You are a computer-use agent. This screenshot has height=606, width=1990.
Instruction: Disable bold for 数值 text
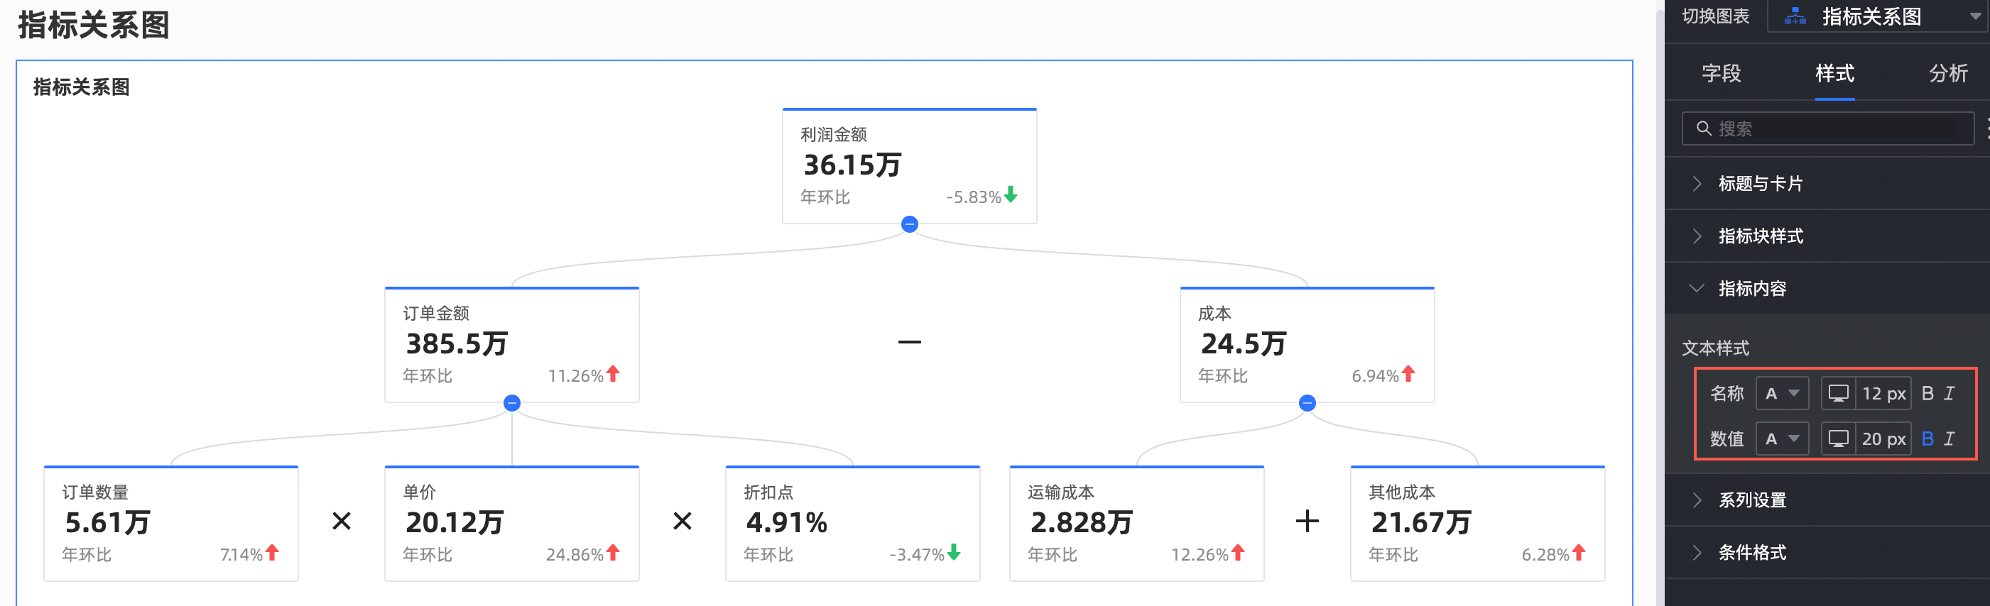tap(1928, 439)
